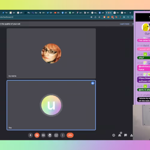150x150 pixels.
Task: Switch to the second Twitter 'Oli' tab
Action: pyautogui.click(x=49, y=13)
